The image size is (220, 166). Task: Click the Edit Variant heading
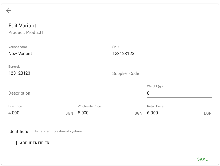pyautogui.click(x=22, y=26)
